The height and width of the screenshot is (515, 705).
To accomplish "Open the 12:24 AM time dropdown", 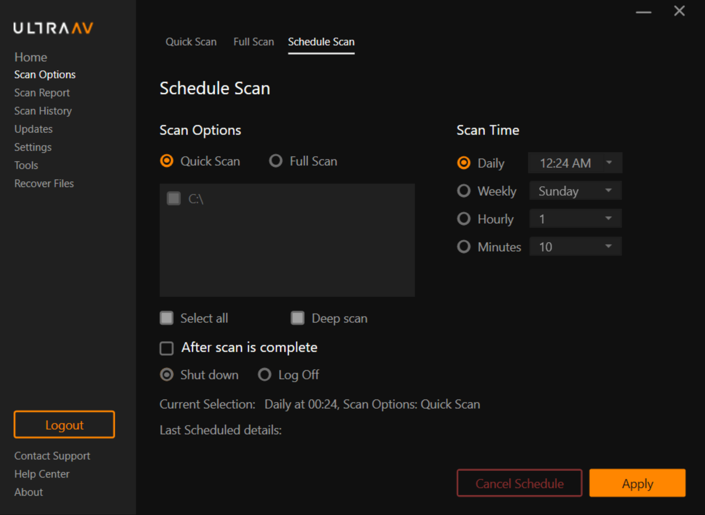I will click(x=575, y=163).
